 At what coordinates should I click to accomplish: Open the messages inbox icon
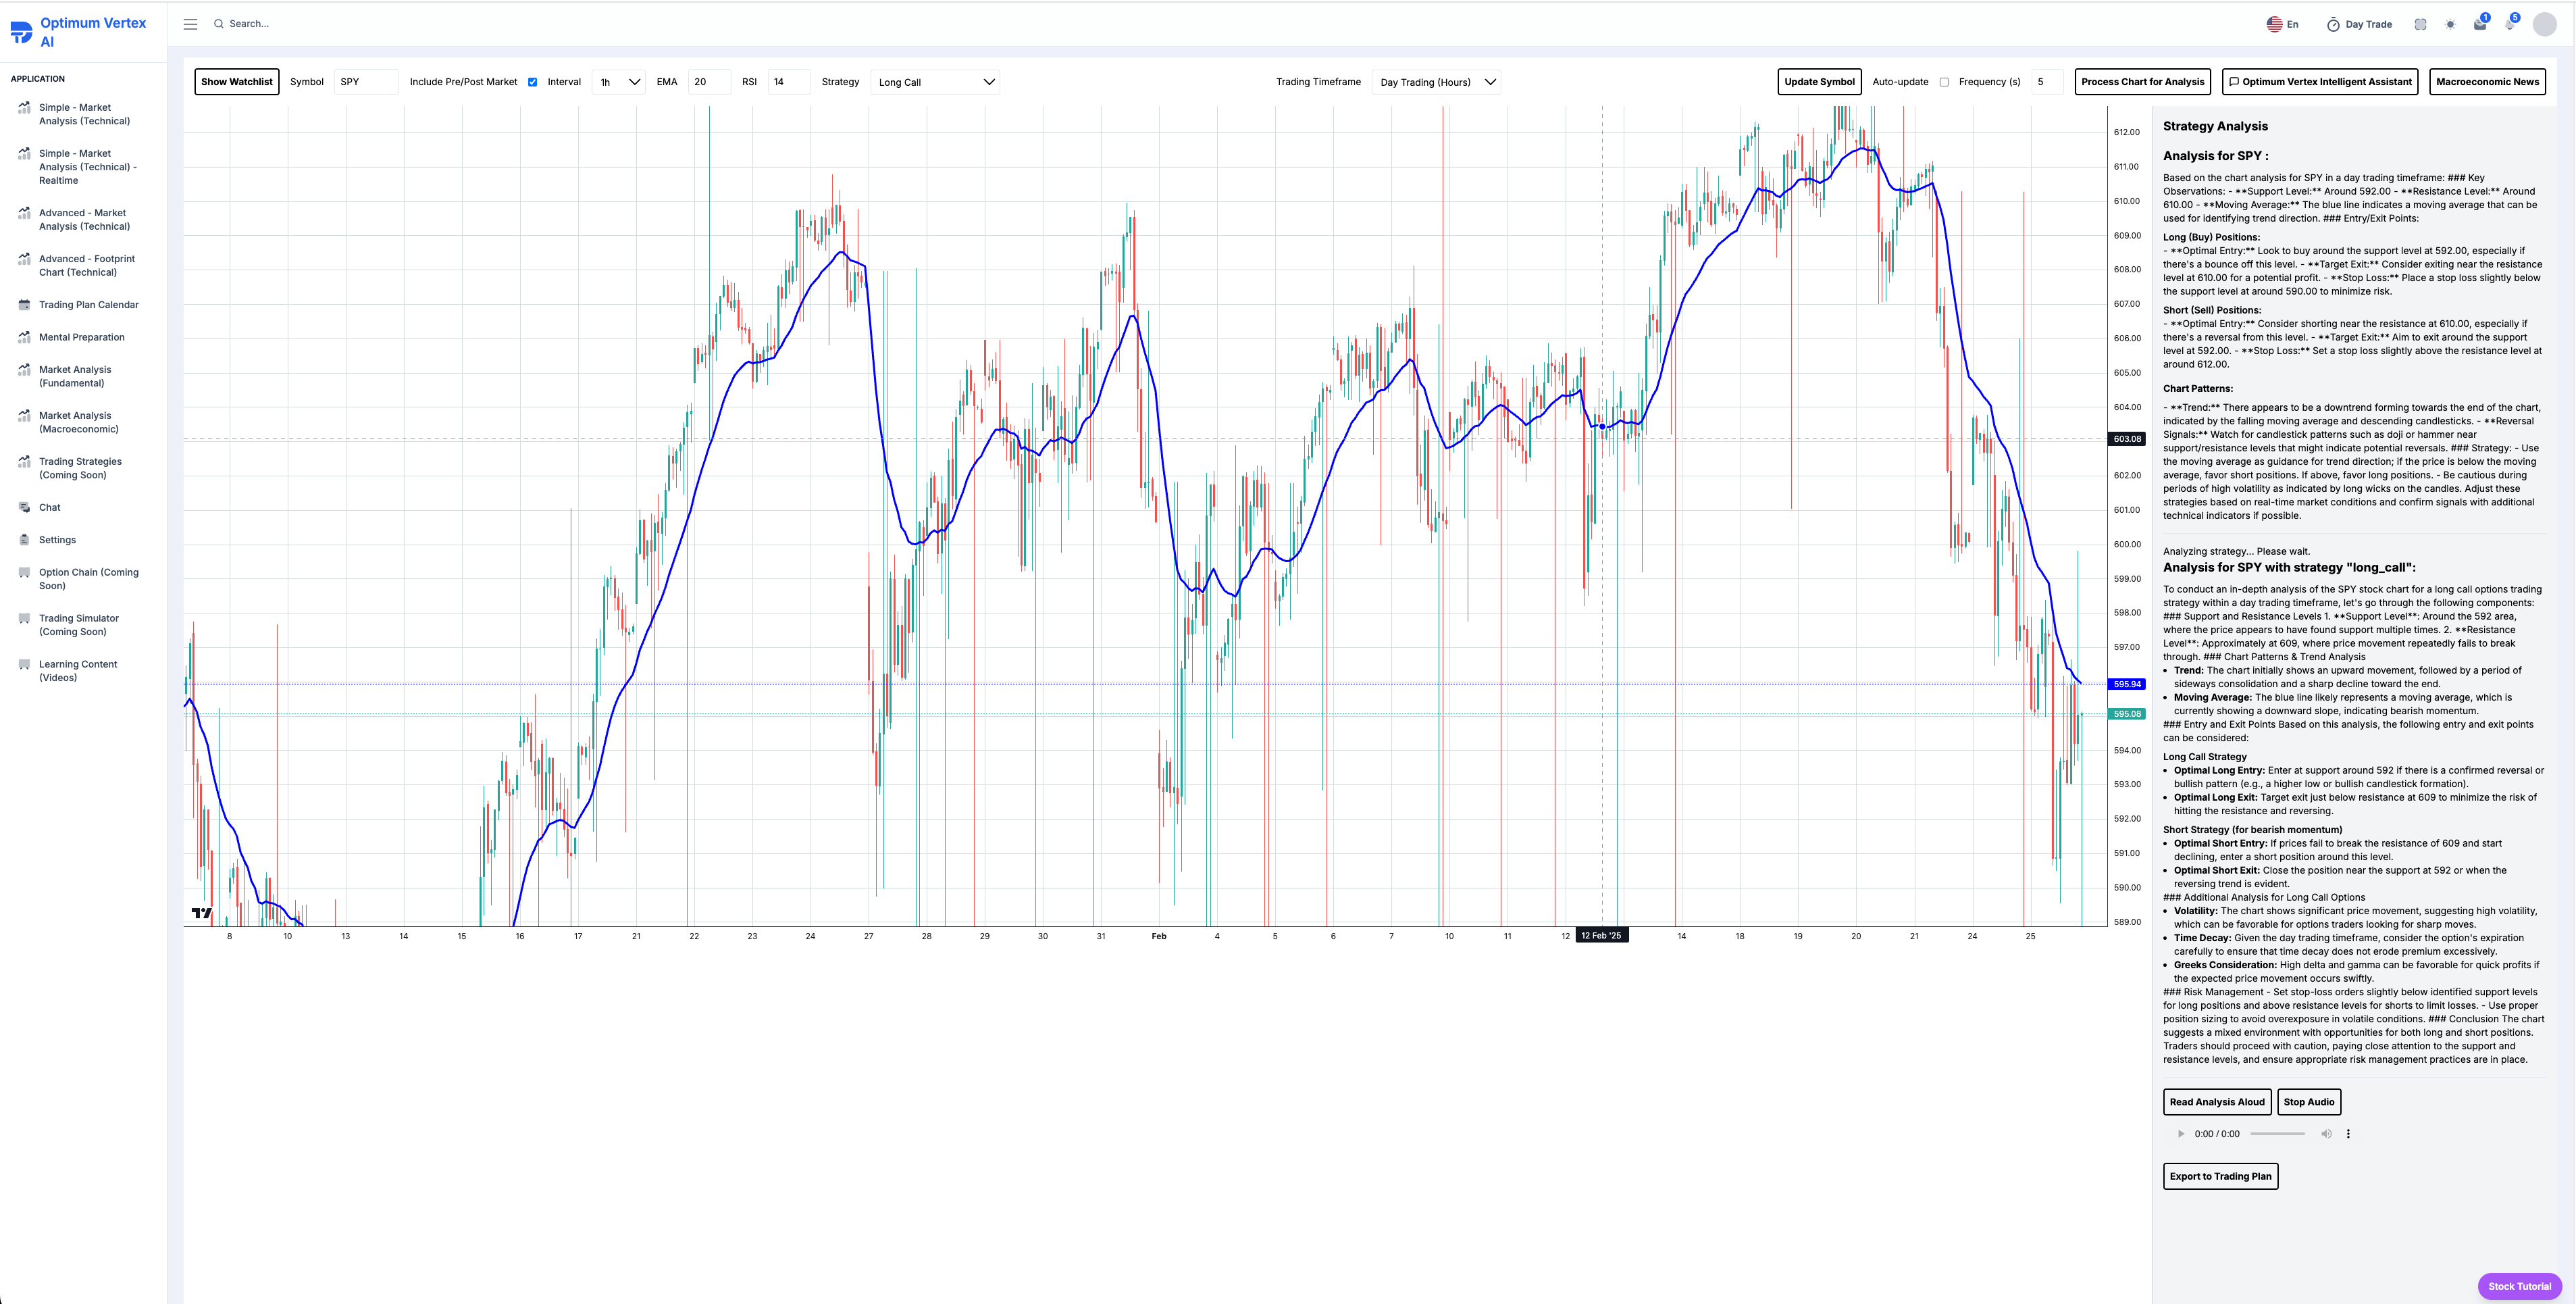tap(2480, 24)
